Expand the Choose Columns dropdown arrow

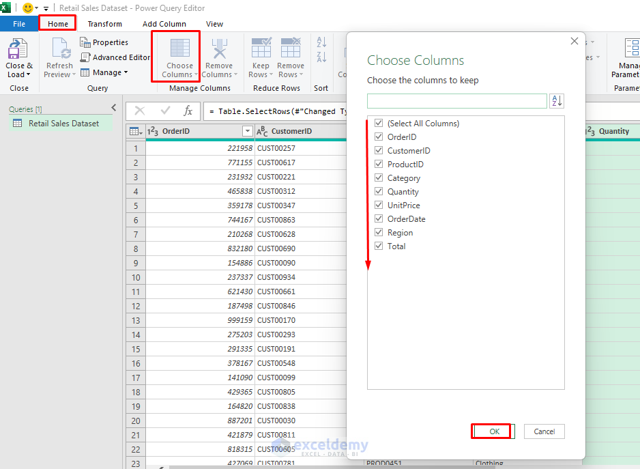pyautogui.click(x=196, y=75)
